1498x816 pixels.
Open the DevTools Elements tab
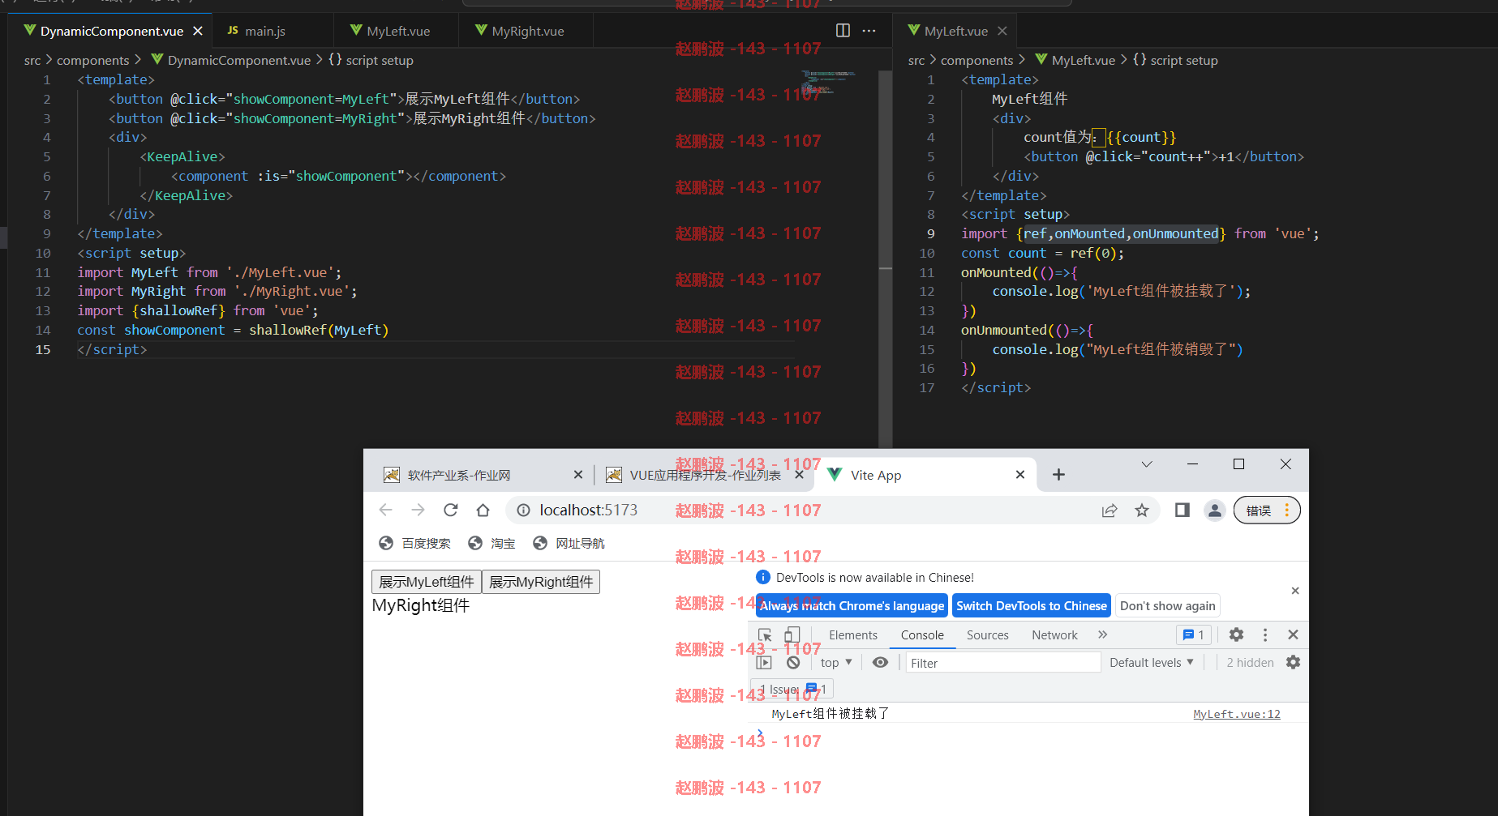coord(853,635)
